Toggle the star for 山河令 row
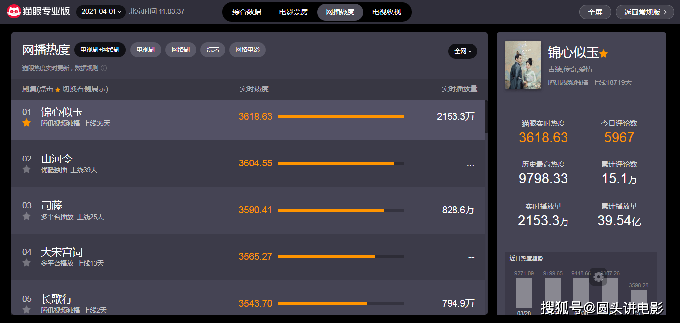Image resolution: width=680 pixels, height=323 pixels. (27, 169)
